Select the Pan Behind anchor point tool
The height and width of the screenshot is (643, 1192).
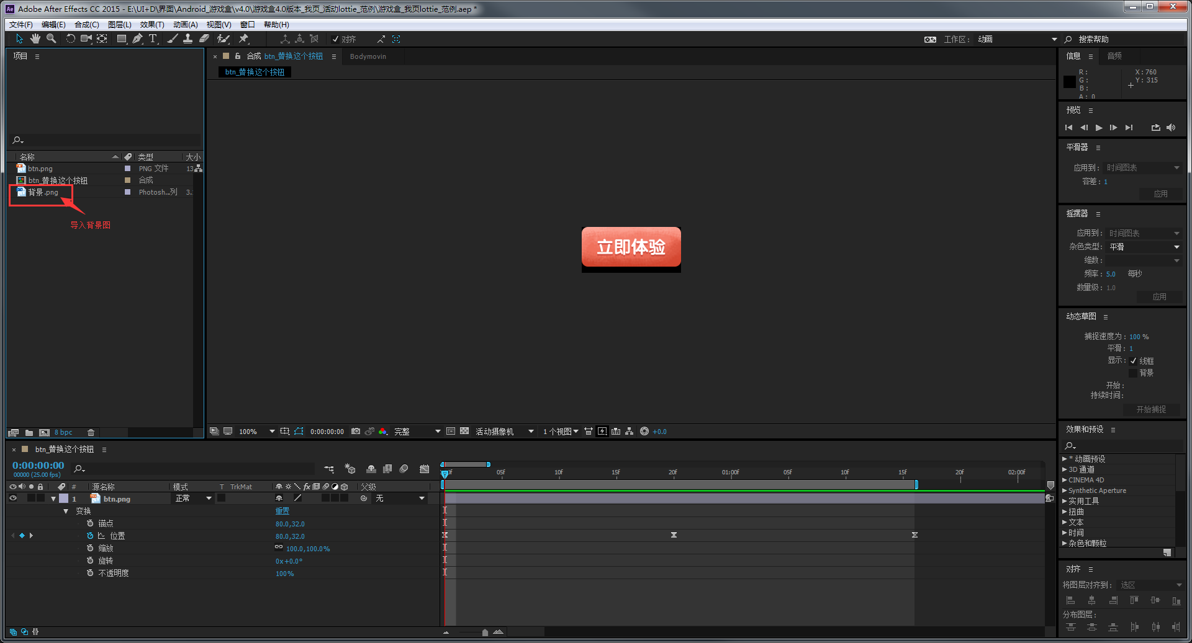pos(102,39)
